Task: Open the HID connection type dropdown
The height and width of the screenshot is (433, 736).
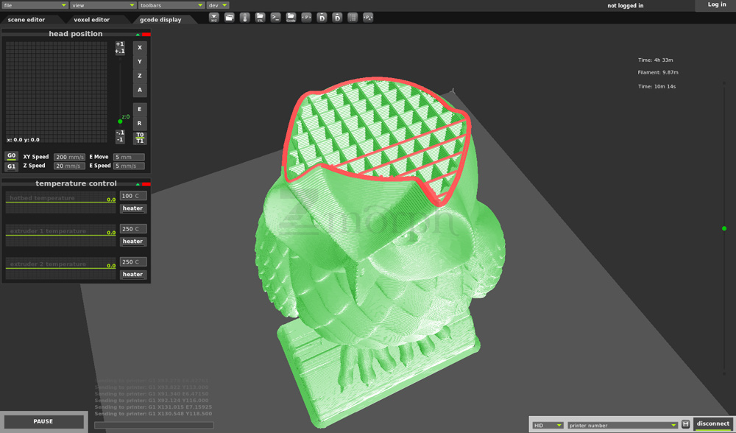Action: (x=548, y=425)
